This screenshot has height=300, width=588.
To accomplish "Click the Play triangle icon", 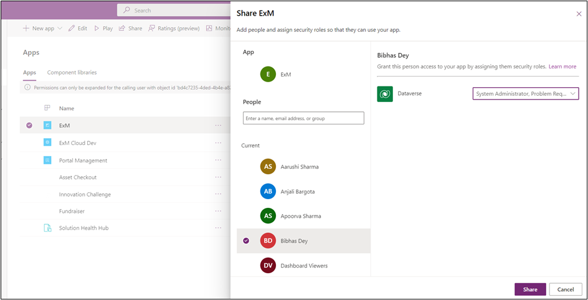I will click(97, 29).
